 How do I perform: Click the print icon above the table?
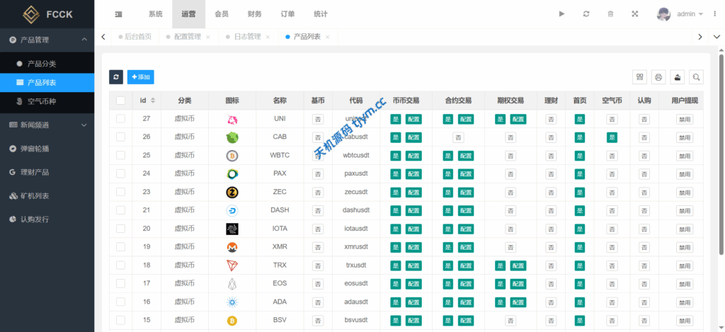click(658, 77)
